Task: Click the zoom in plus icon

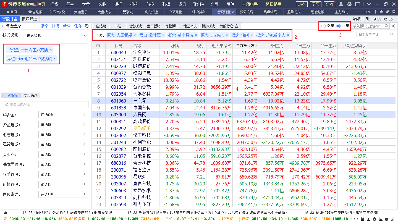Action: pyautogui.click(x=375, y=12)
